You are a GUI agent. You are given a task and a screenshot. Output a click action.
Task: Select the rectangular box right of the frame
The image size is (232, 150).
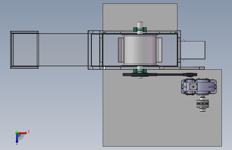coord(193,50)
